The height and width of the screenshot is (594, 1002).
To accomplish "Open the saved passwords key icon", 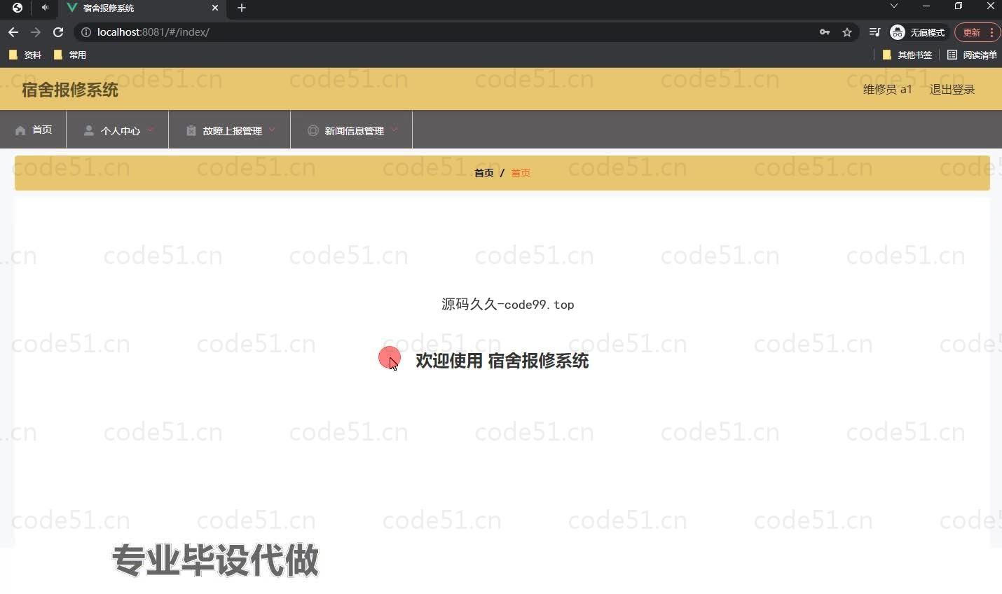I will click(x=825, y=32).
